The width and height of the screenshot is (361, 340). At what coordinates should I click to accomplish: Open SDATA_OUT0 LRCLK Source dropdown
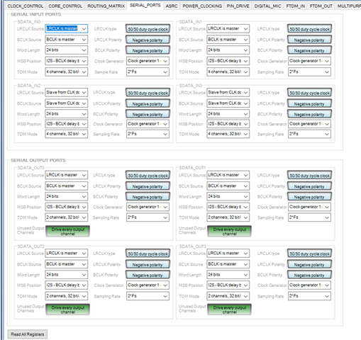pyautogui.click(x=67, y=175)
